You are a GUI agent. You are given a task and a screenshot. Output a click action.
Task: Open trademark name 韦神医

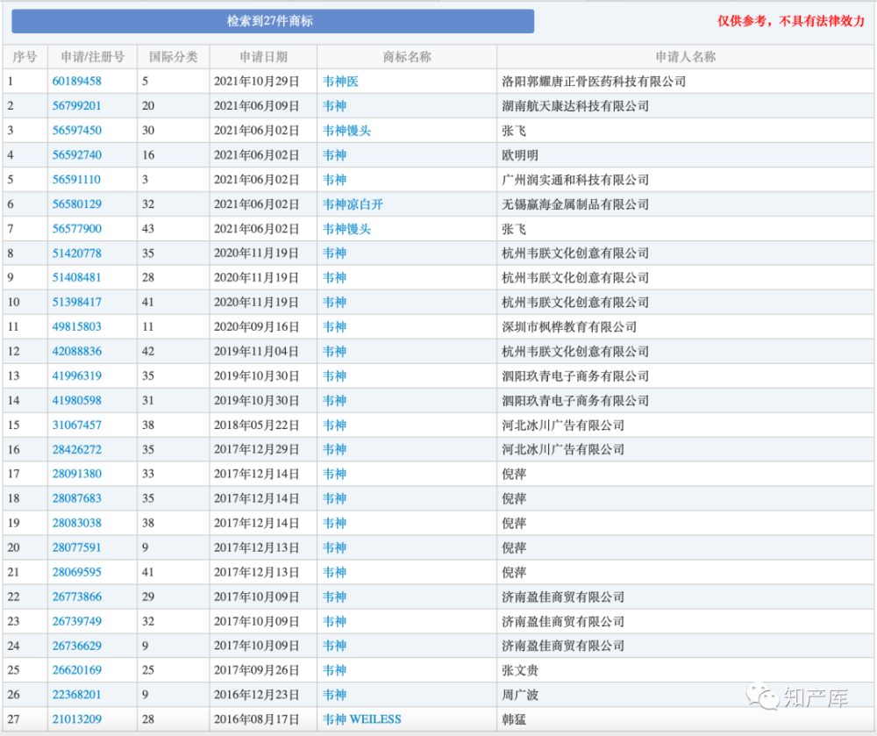[x=340, y=81]
